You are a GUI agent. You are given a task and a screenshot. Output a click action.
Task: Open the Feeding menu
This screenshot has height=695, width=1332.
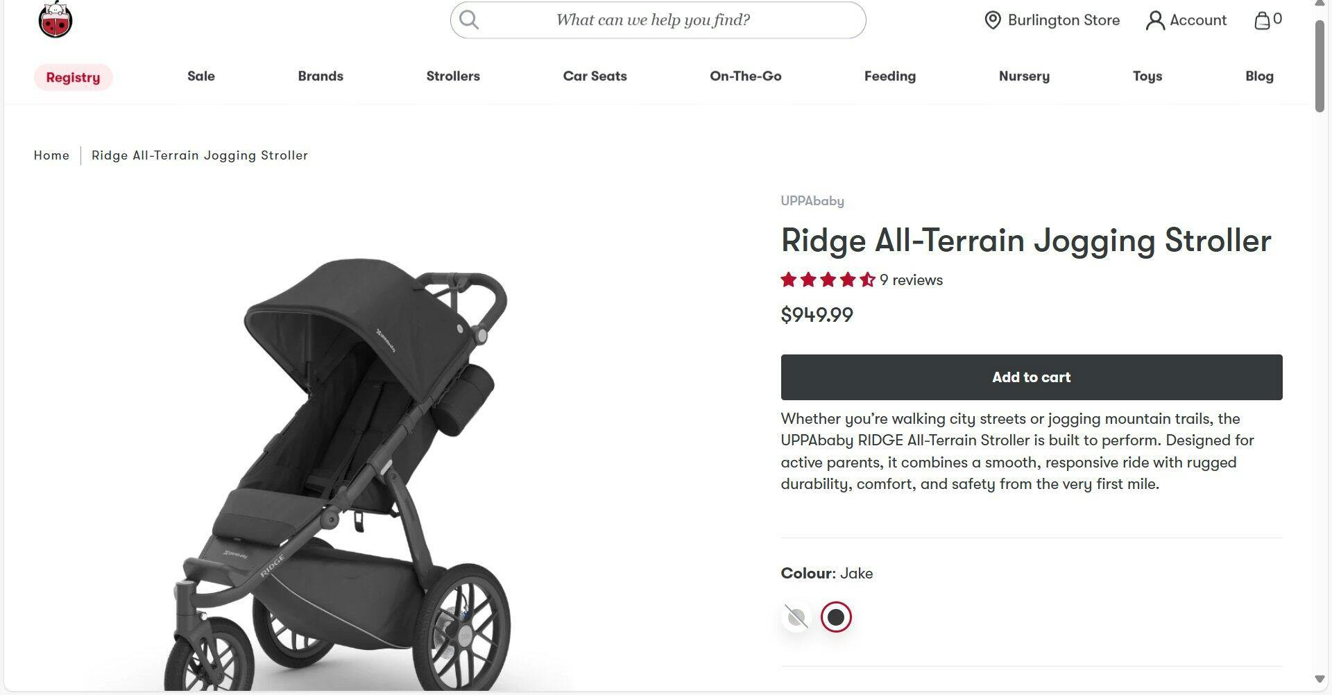pos(889,76)
